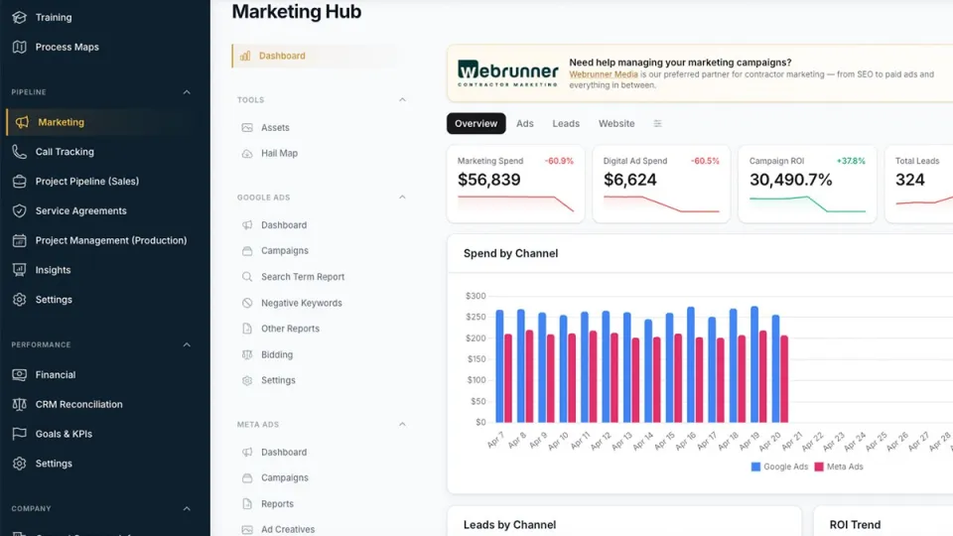Viewport: 953px width, 536px height.
Task: Click the CRM Reconciliation scales icon
Action: click(x=20, y=404)
